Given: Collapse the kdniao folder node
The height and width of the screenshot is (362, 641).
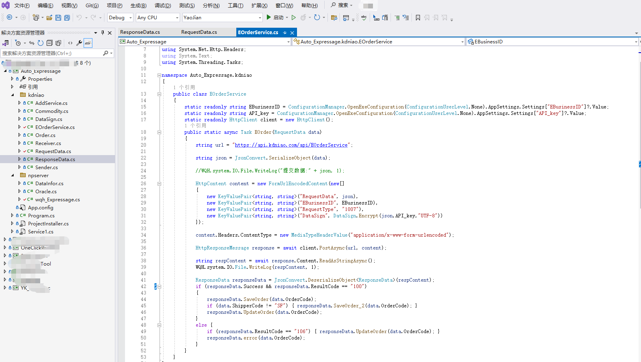Looking at the screenshot, I should click(12, 95).
